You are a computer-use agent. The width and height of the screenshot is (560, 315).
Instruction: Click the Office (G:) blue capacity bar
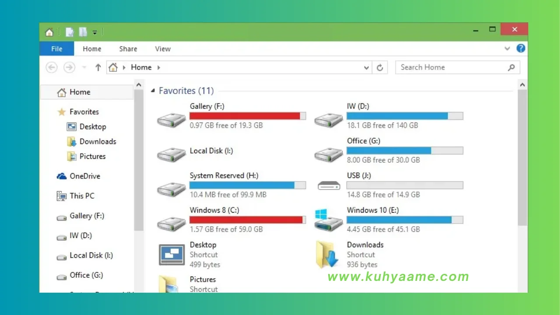point(405,150)
